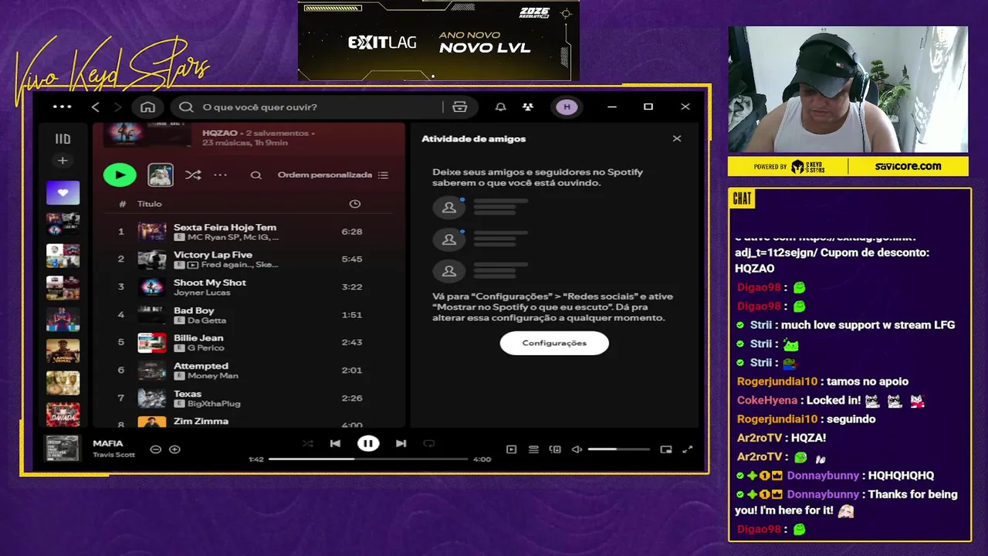Viewport: 988px width, 556px height.
Task: Adjust the volume slider
Action: pyautogui.click(x=619, y=449)
